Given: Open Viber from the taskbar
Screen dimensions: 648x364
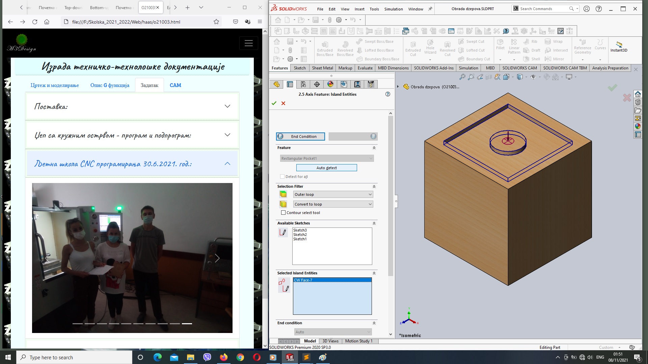Looking at the screenshot, I should [x=207, y=357].
